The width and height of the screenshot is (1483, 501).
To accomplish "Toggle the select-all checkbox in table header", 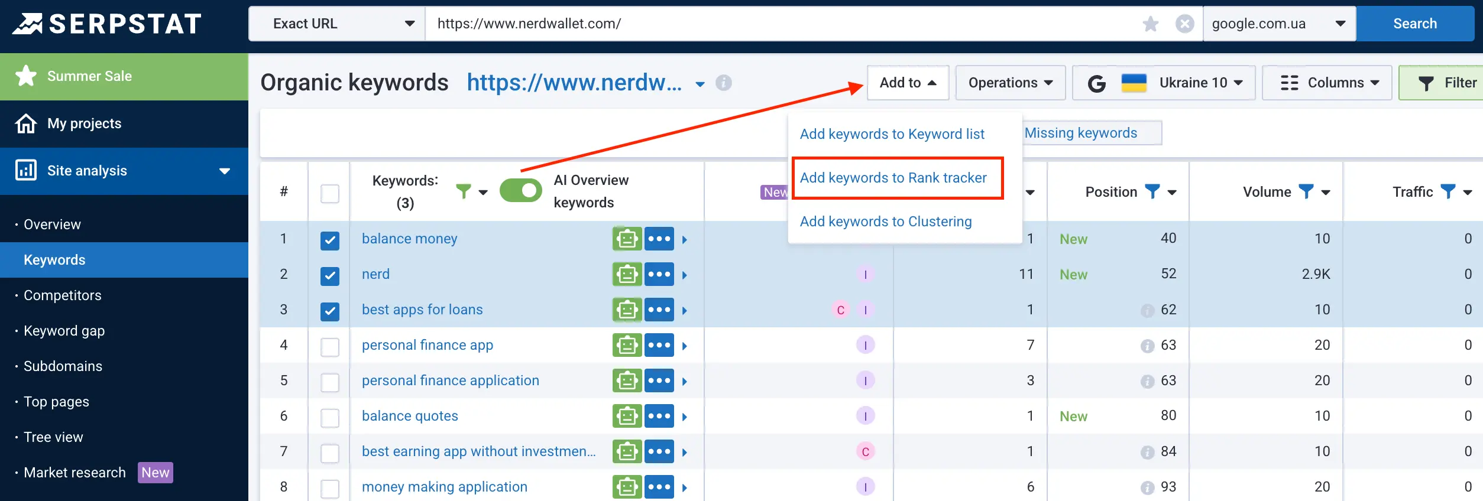I will click(330, 194).
